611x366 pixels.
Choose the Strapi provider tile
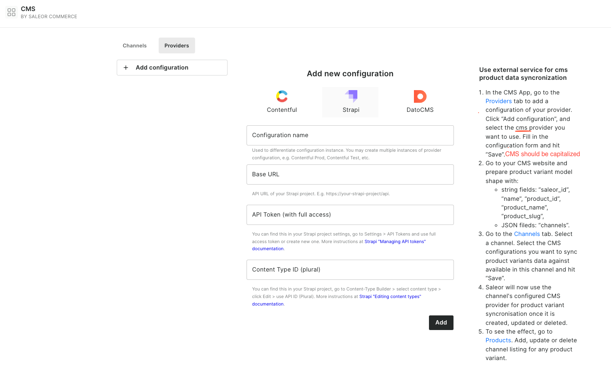(x=350, y=102)
